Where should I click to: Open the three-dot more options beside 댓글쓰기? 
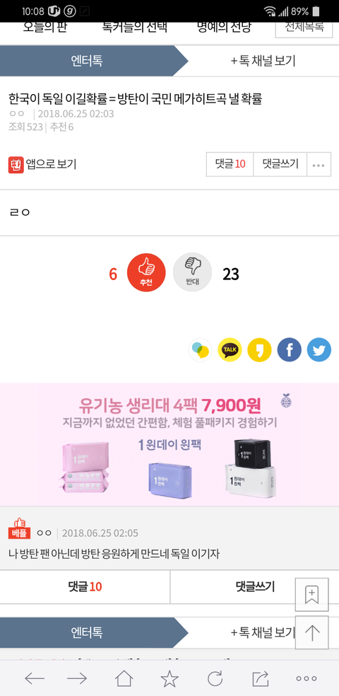click(319, 165)
